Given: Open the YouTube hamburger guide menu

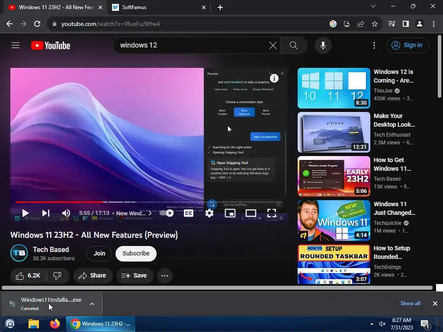Looking at the screenshot, I should coord(16,45).
